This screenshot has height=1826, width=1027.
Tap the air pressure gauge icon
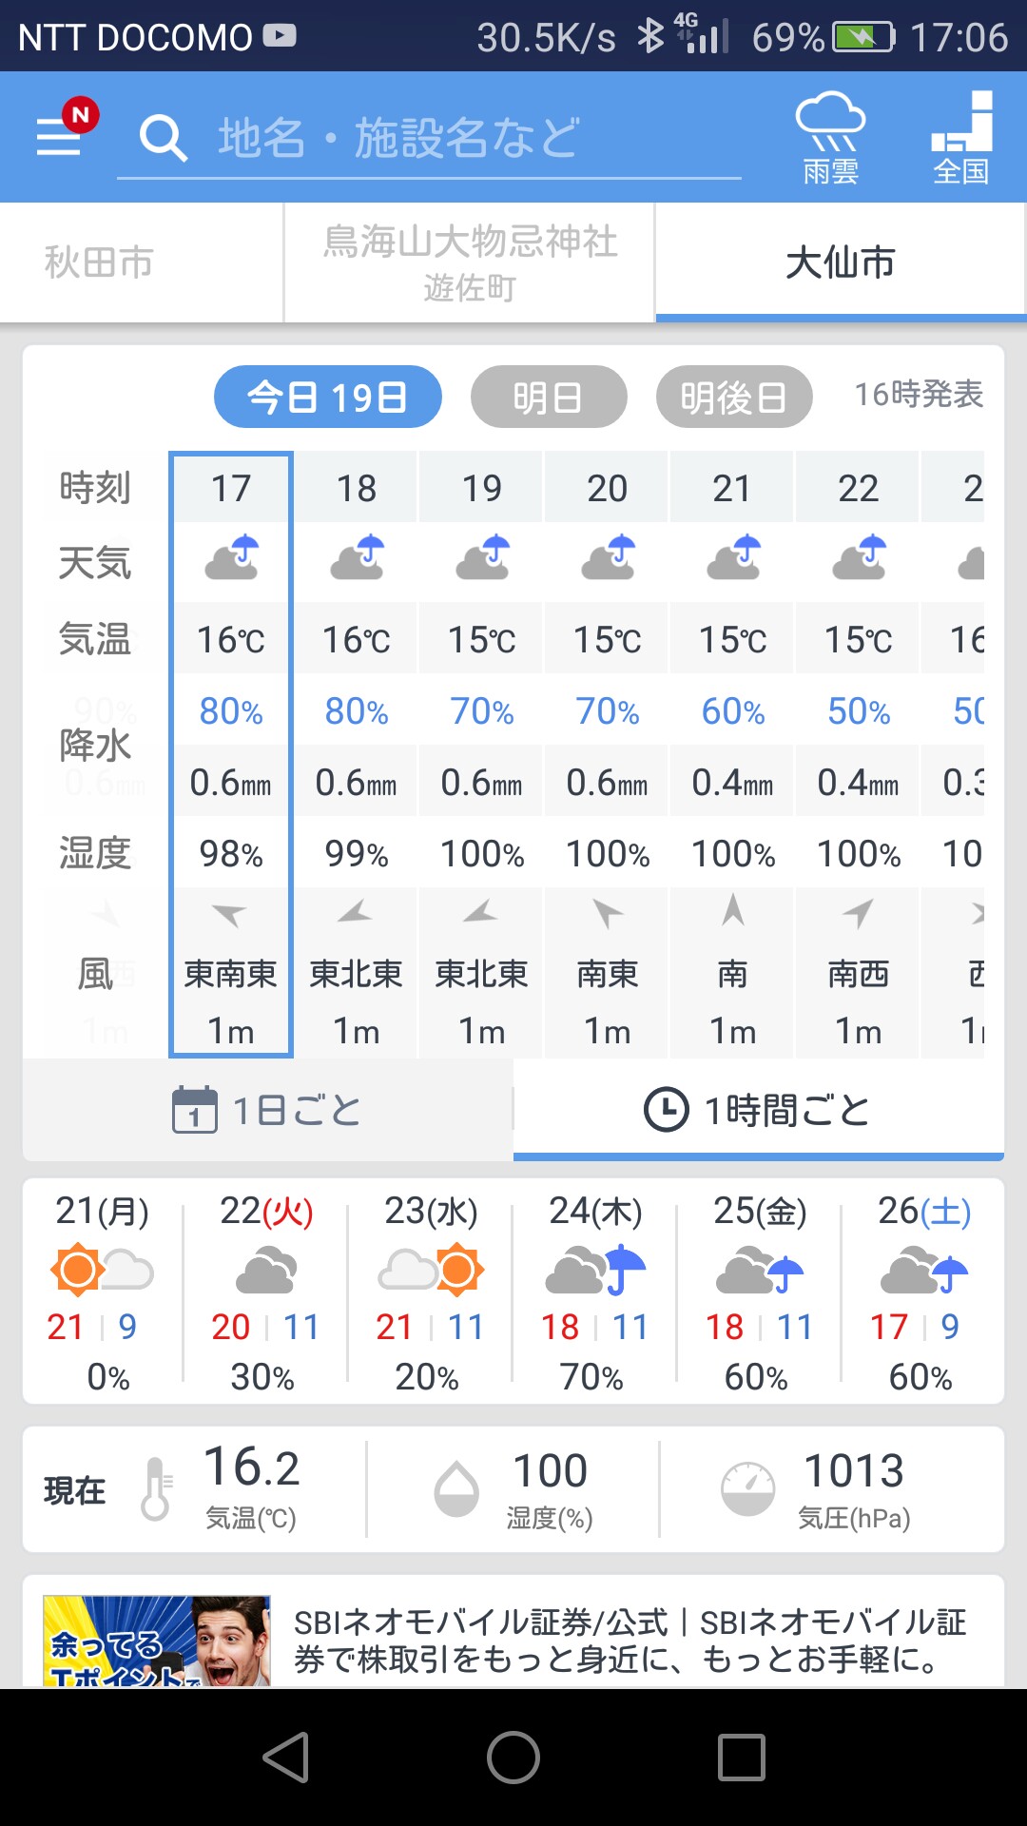point(748,1488)
